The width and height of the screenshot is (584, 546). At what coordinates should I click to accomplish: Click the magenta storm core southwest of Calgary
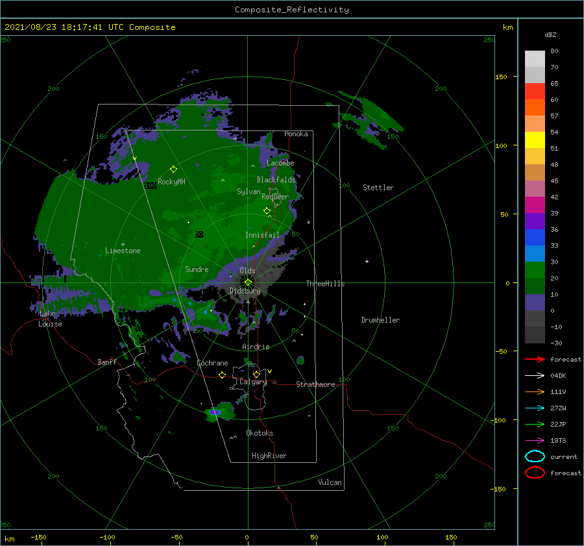215,412
